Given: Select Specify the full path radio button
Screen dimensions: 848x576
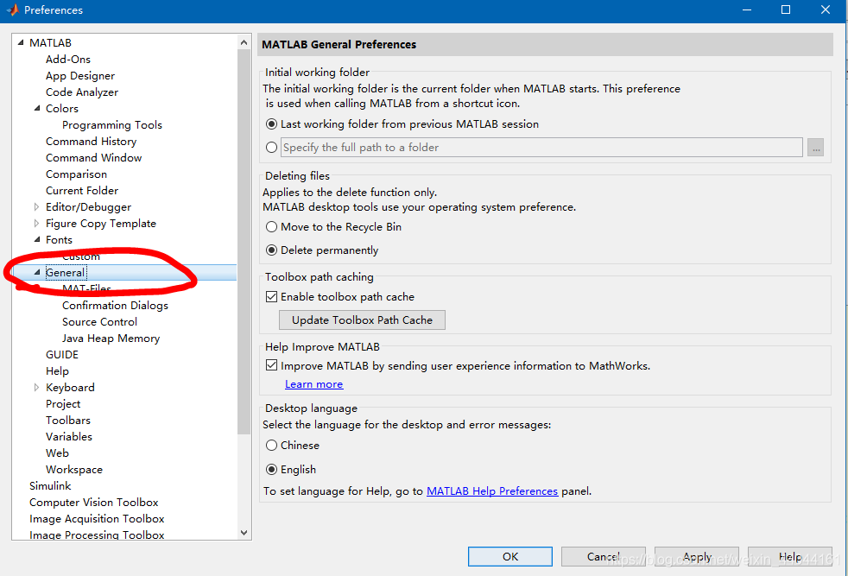Looking at the screenshot, I should point(271,147).
